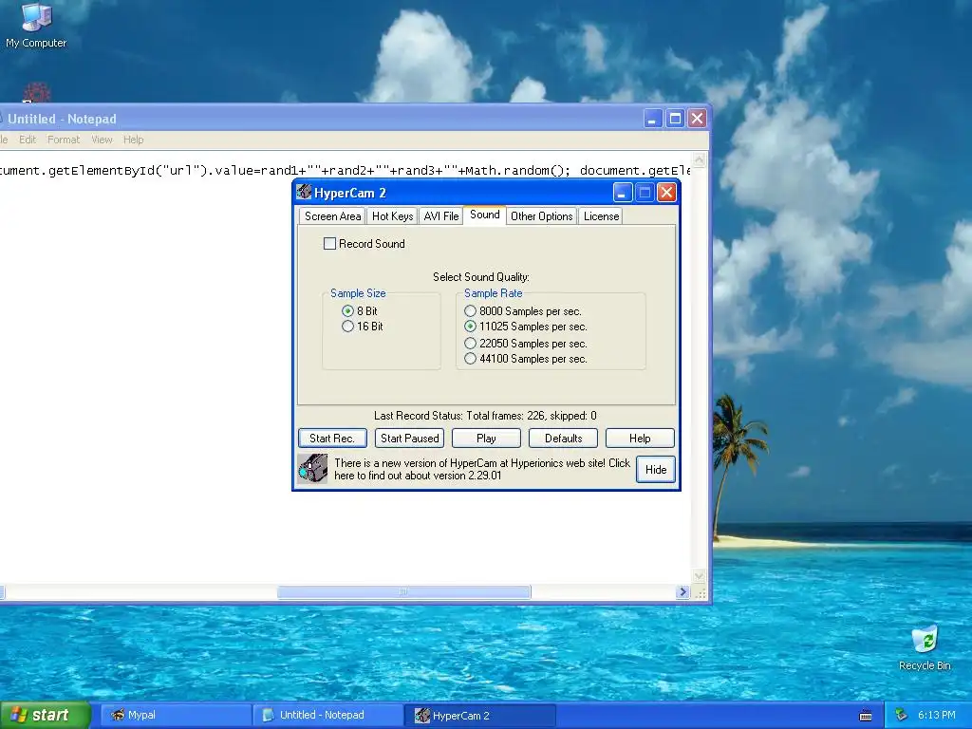972x729 pixels.
Task: Click Notepad vertical scrollbar down arrow
Action: 700,576
